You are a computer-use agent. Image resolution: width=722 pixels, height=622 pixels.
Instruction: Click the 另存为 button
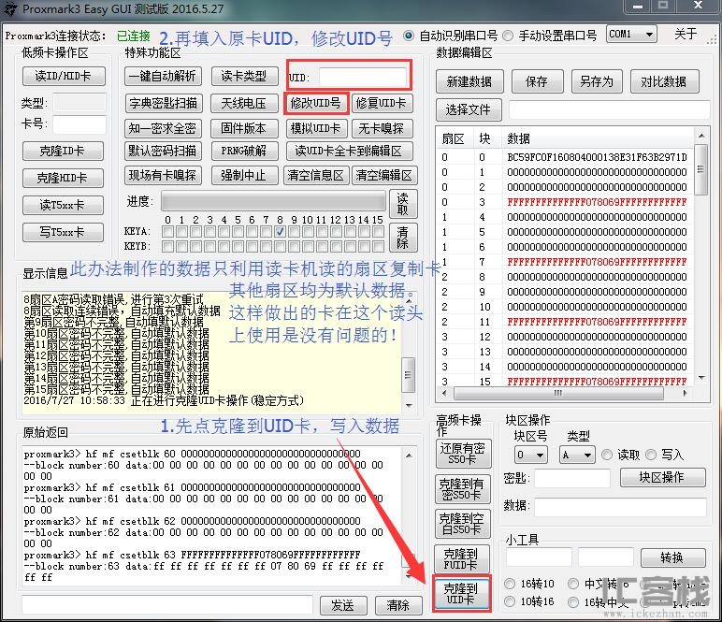[597, 81]
